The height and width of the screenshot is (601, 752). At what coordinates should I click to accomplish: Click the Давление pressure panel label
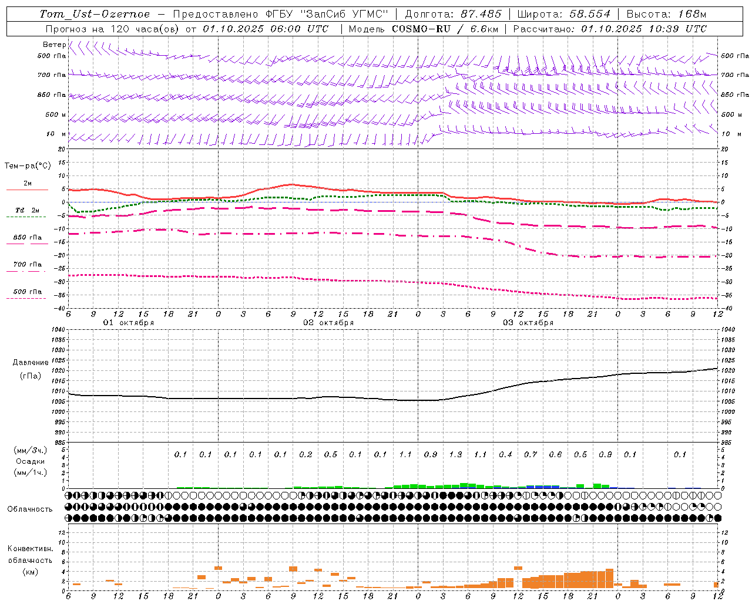tap(31, 363)
